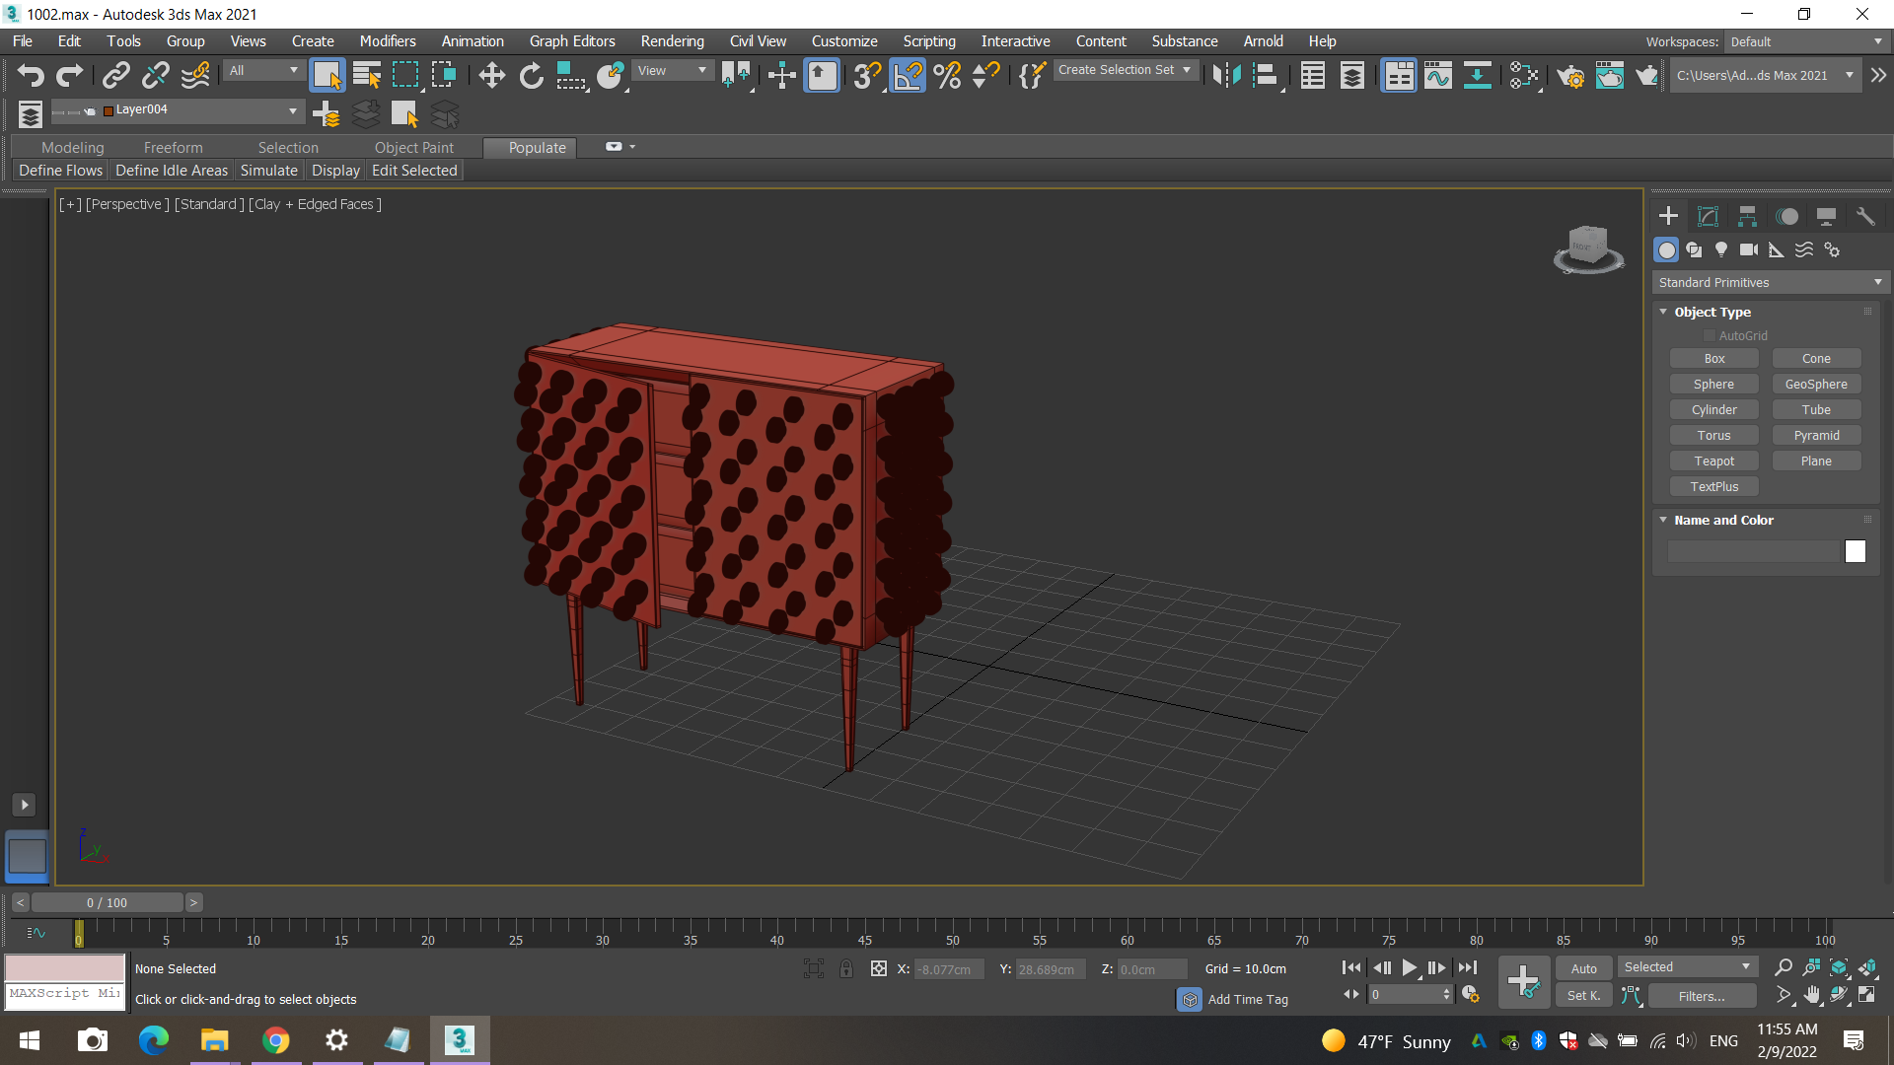Image resolution: width=1894 pixels, height=1065 pixels.
Task: Choose the Select and Rotate tool
Action: pyautogui.click(x=531, y=76)
